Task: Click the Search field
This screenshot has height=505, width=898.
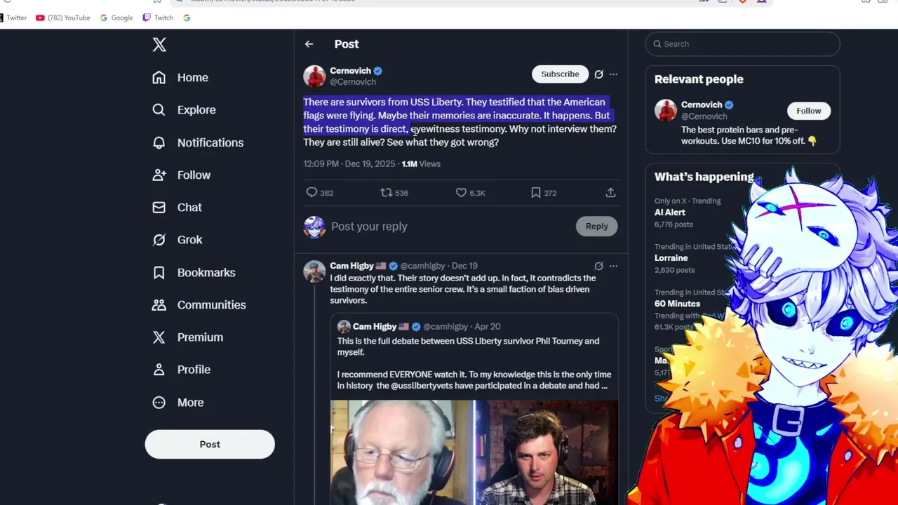Action: coord(742,43)
